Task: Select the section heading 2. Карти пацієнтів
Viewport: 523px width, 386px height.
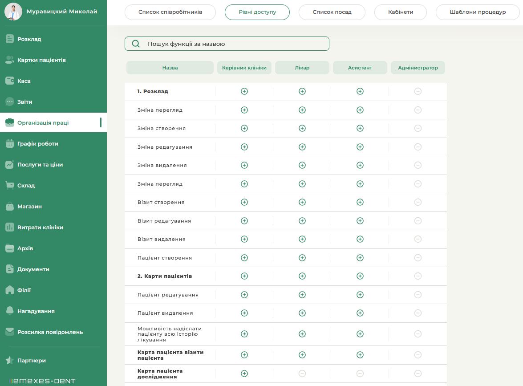Action: click(165, 276)
